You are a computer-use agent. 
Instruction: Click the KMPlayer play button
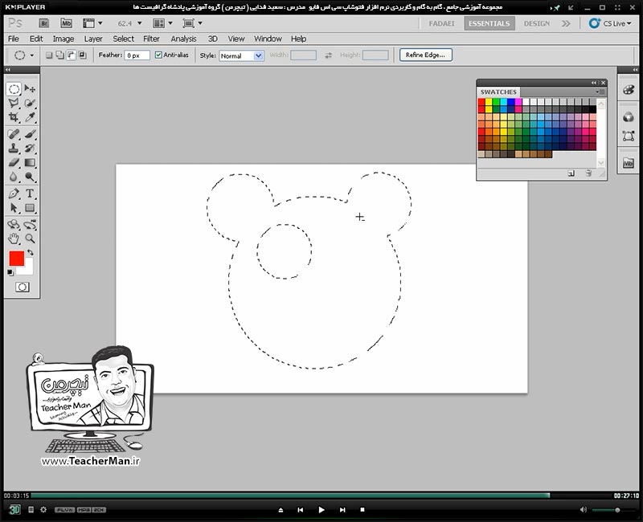[x=321, y=510]
